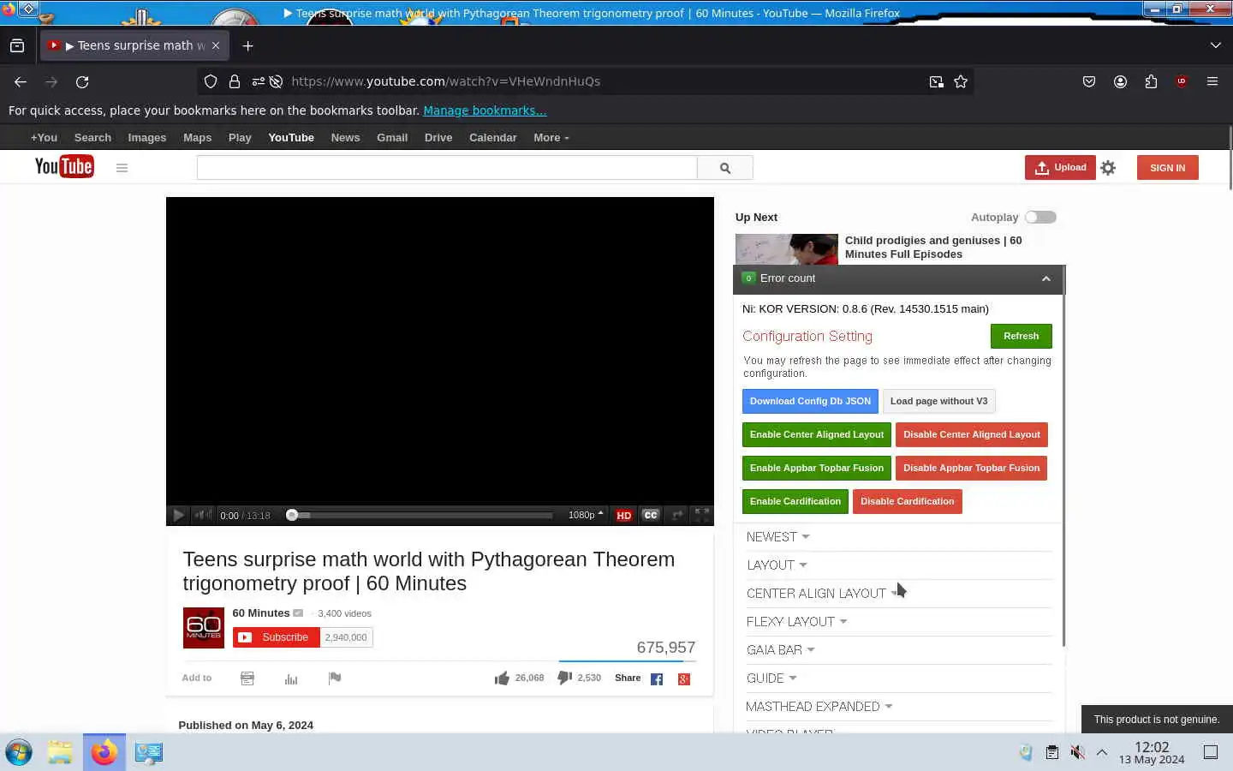Click the player share arrow icon

point(677,515)
